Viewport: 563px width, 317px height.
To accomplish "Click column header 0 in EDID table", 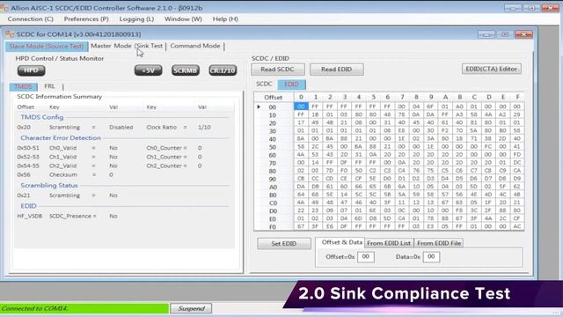I will coord(301,97).
